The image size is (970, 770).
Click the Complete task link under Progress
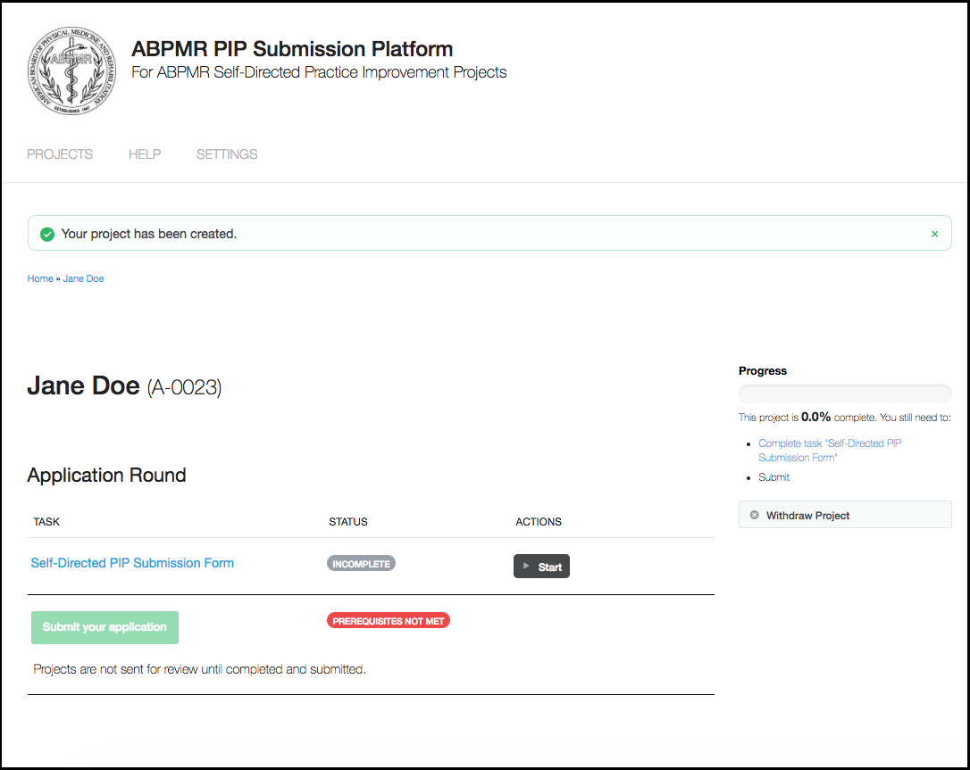tap(829, 450)
